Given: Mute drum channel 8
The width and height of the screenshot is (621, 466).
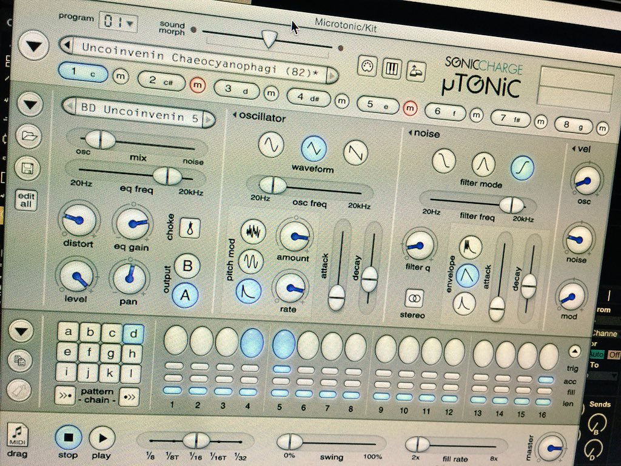Looking at the screenshot, I should 602,129.
